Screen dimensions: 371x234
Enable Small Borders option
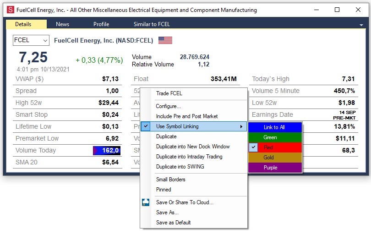click(x=194, y=180)
